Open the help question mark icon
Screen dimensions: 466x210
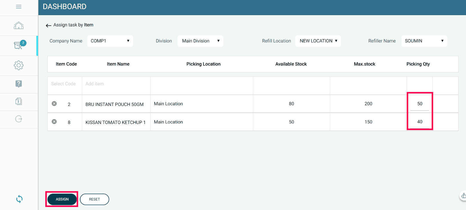click(19, 84)
